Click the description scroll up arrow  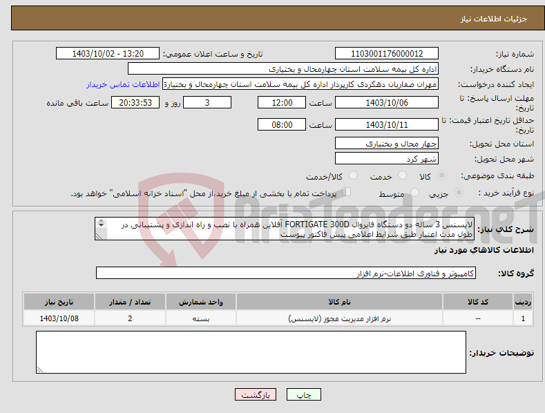(101, 220)
